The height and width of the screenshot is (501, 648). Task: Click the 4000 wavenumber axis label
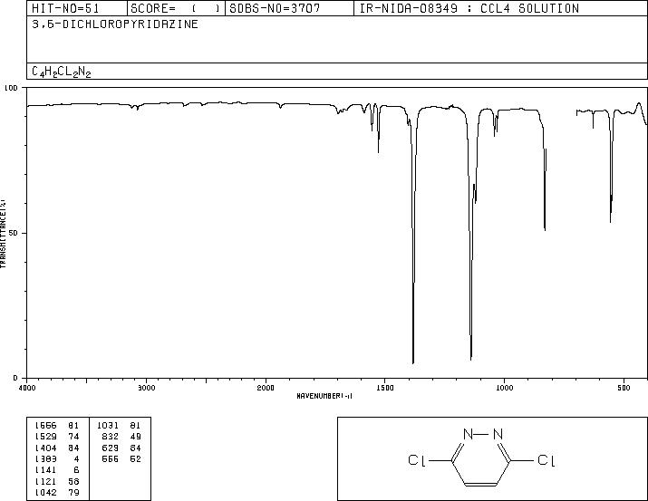[27, 388]
